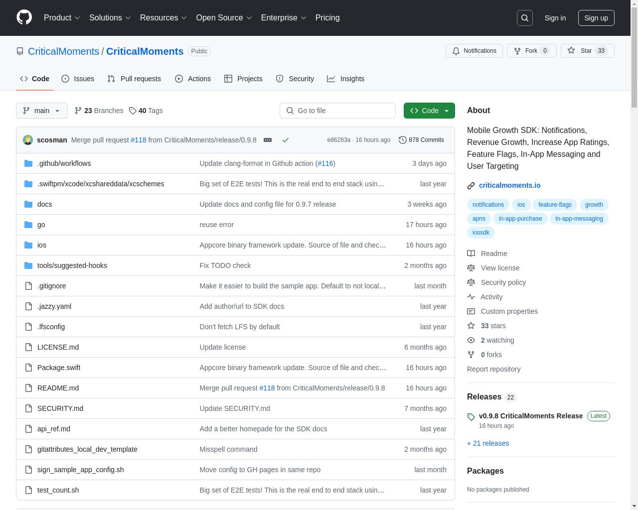The height and width of the screenshot is (510, 638).
Task: Select the Code tab
Action: 35,79
